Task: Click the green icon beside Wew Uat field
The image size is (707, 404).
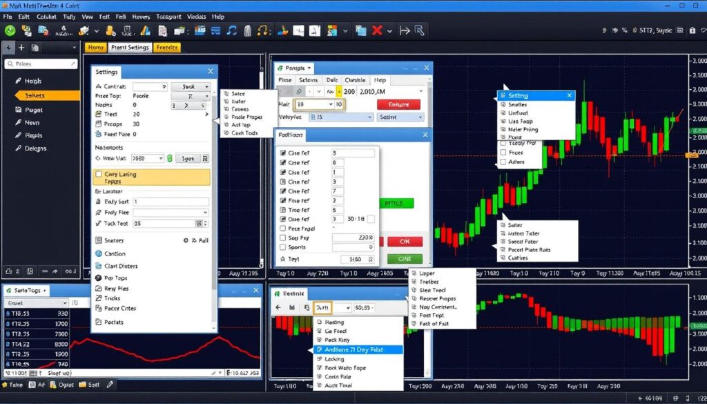Action: 170,158
